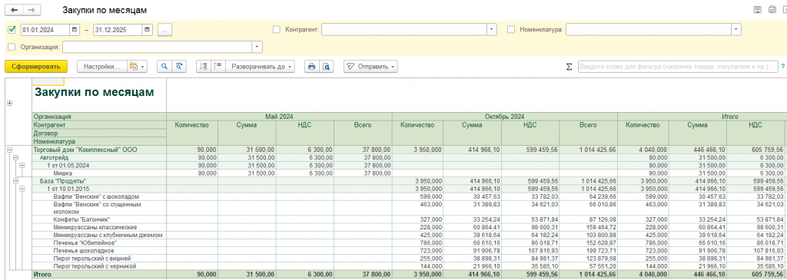Click the Организация input field
This screenshot has height=280, width=787.
(x=157, y=47)
